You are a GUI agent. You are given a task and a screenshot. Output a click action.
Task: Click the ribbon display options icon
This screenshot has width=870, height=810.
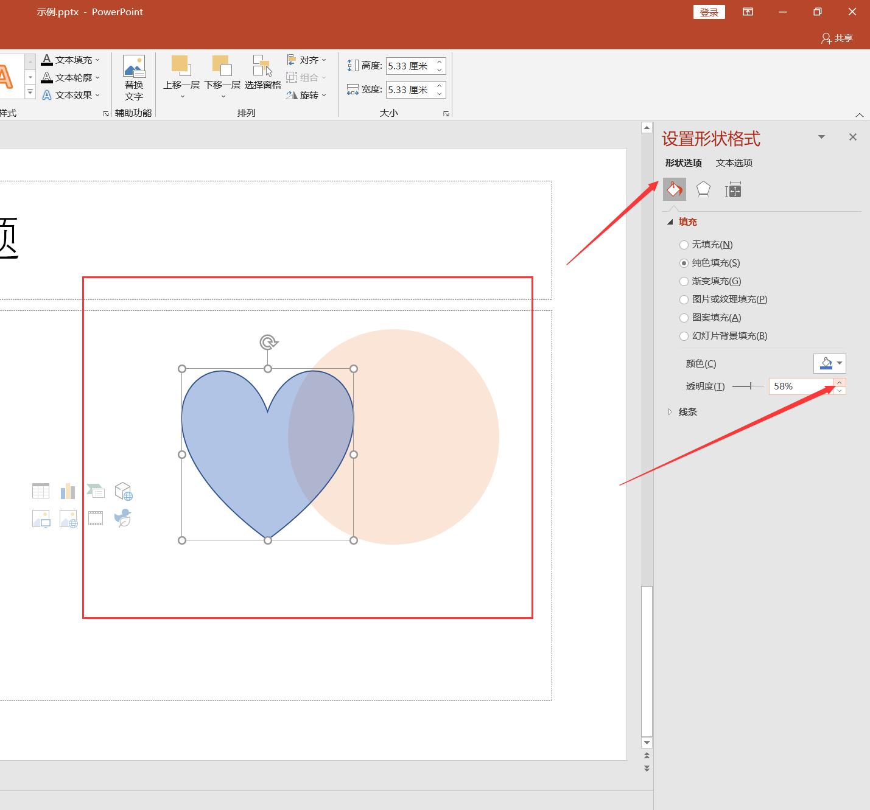tap(748, 12)
